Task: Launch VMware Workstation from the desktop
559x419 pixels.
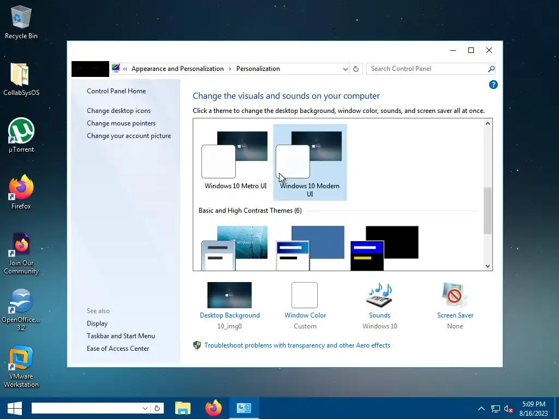Action: pos(21,367)
